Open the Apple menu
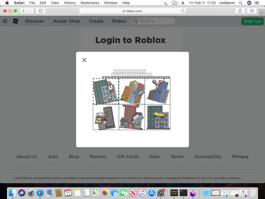 click(7, 3)
